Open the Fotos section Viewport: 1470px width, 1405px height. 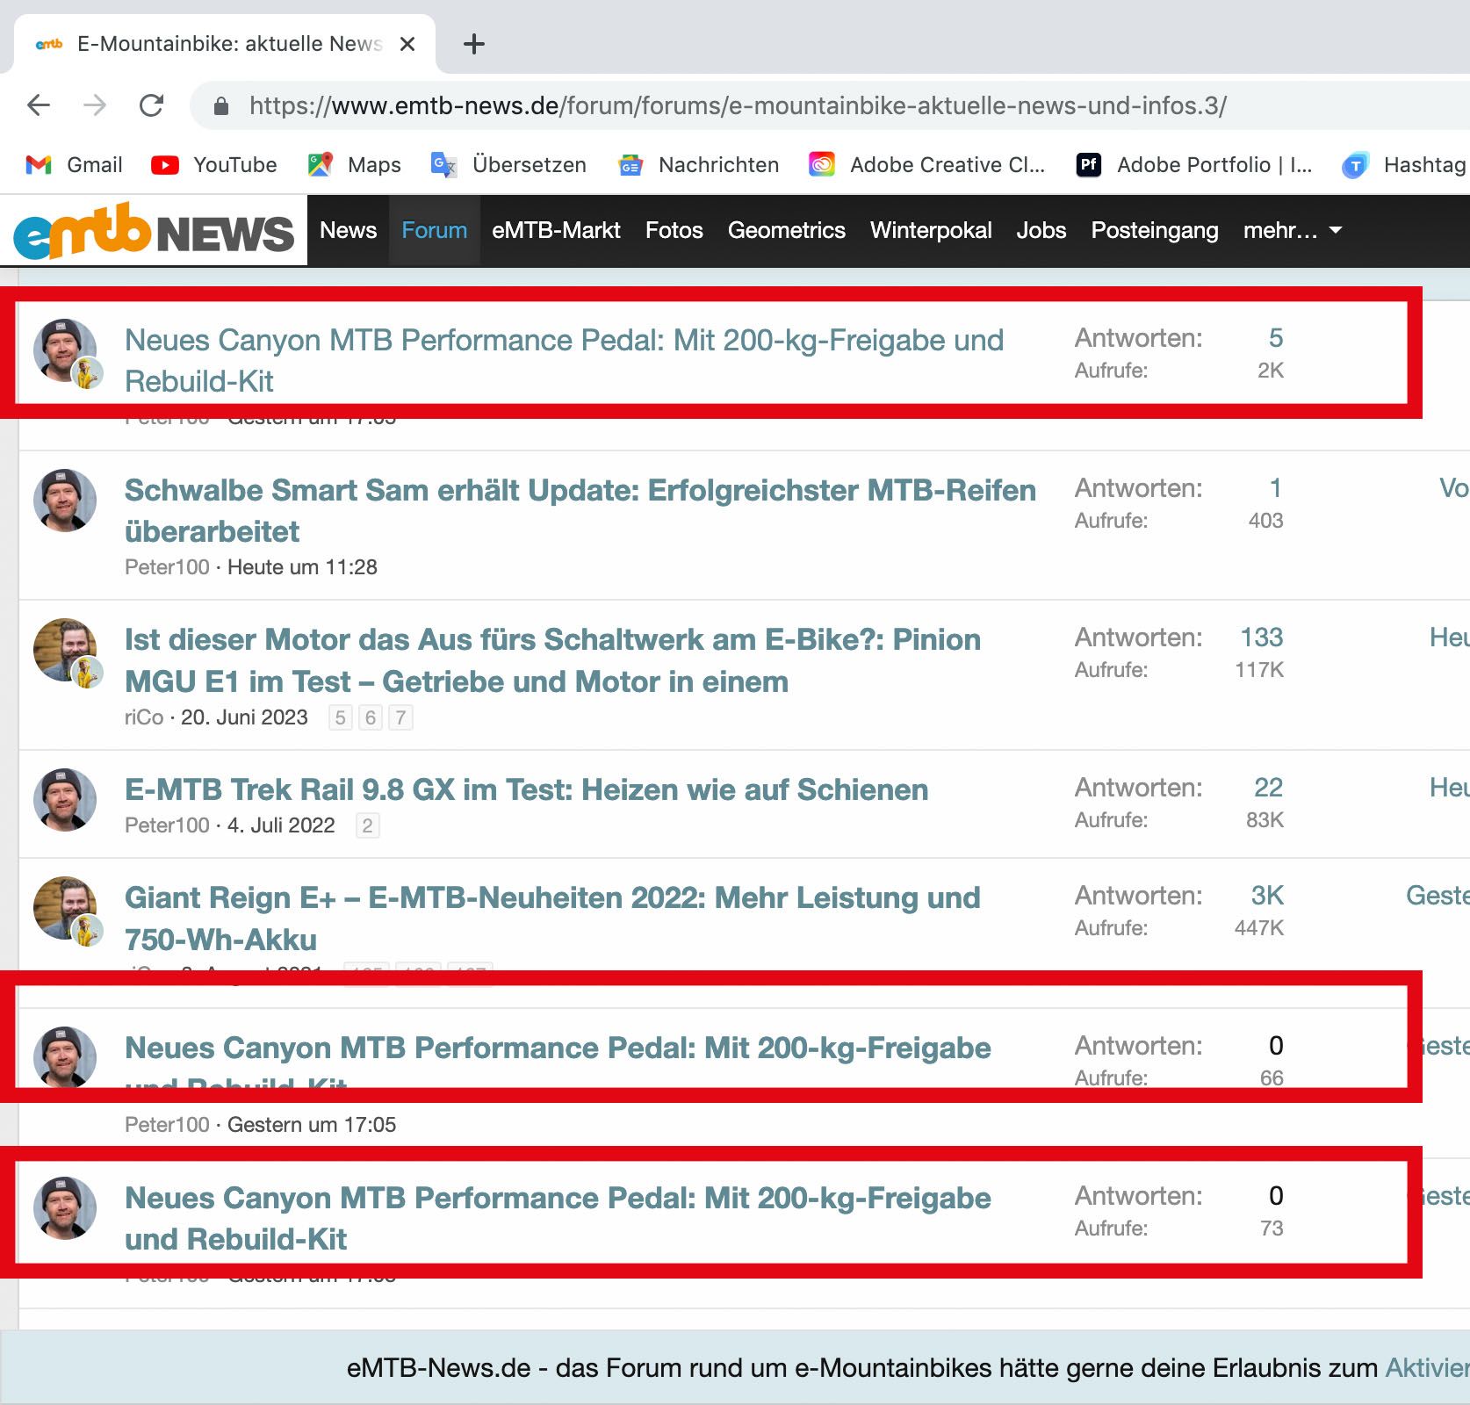pyautogui.click(x=674, y=230)
